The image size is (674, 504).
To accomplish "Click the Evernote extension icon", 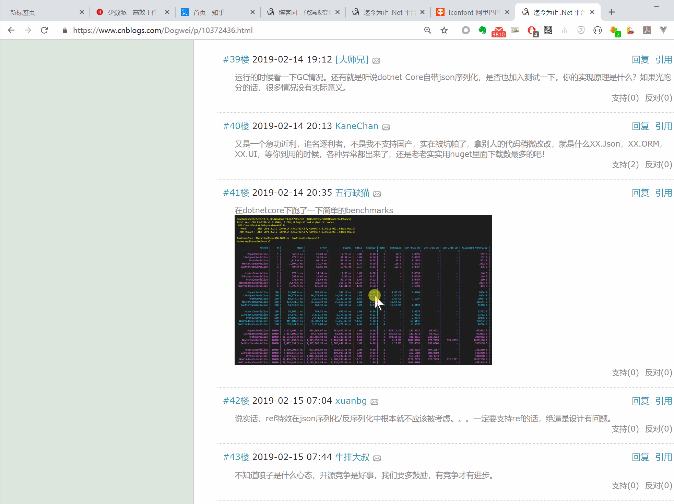I will (482, 30).
